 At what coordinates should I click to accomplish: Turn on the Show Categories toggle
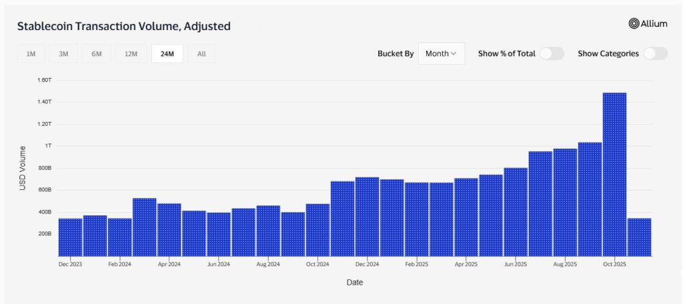coord(655,53)
